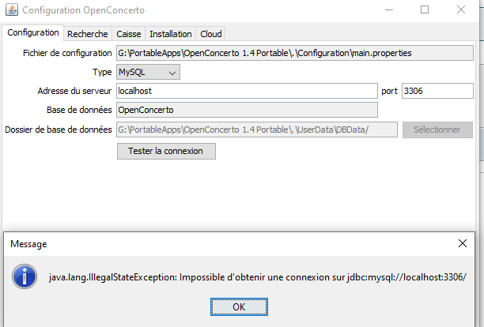484x327 pixels.
Task: Switch to the Configuration tab
Action: (32, 33)
